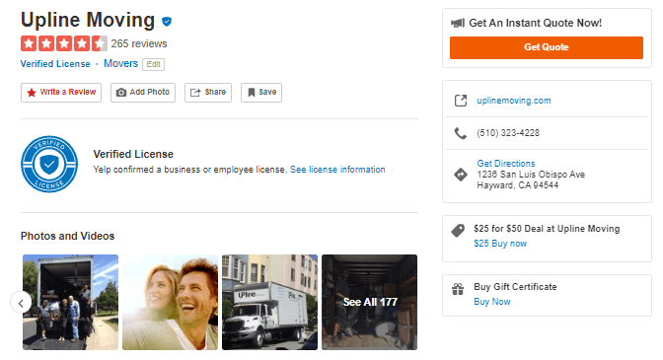Click the orange Get Quote button
This screenshot has height=360, width=663.
point(547,47)
